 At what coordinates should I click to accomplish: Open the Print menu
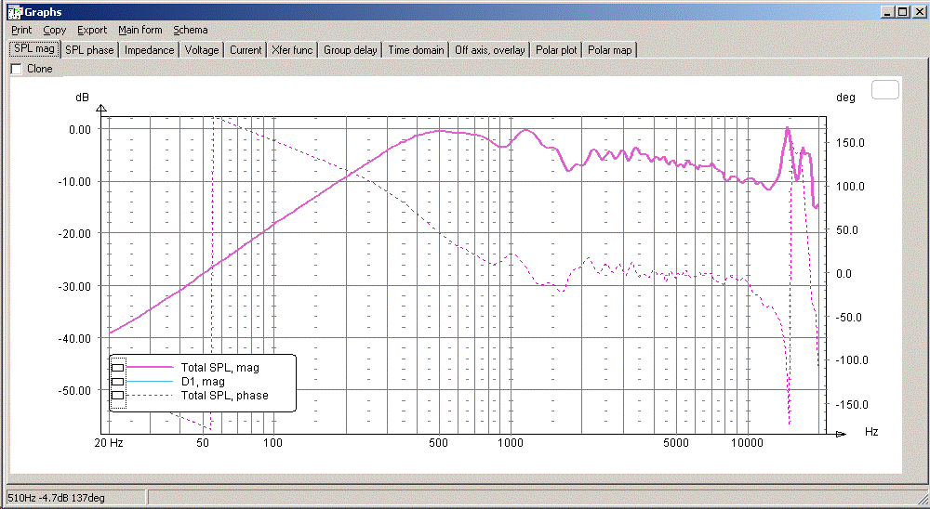21,30
